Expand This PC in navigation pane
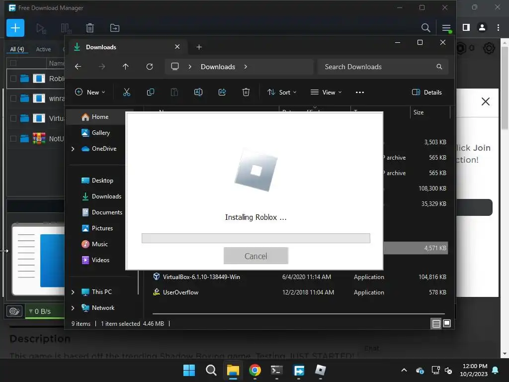Screen dimensions: 509x382 click(x=73, y=292)
